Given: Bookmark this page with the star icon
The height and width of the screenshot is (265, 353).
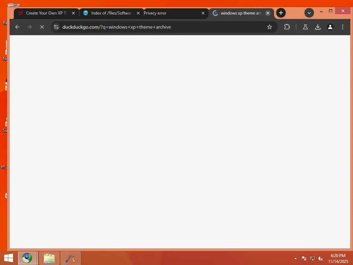Looking at the screenshot, I should coord(269,27).
